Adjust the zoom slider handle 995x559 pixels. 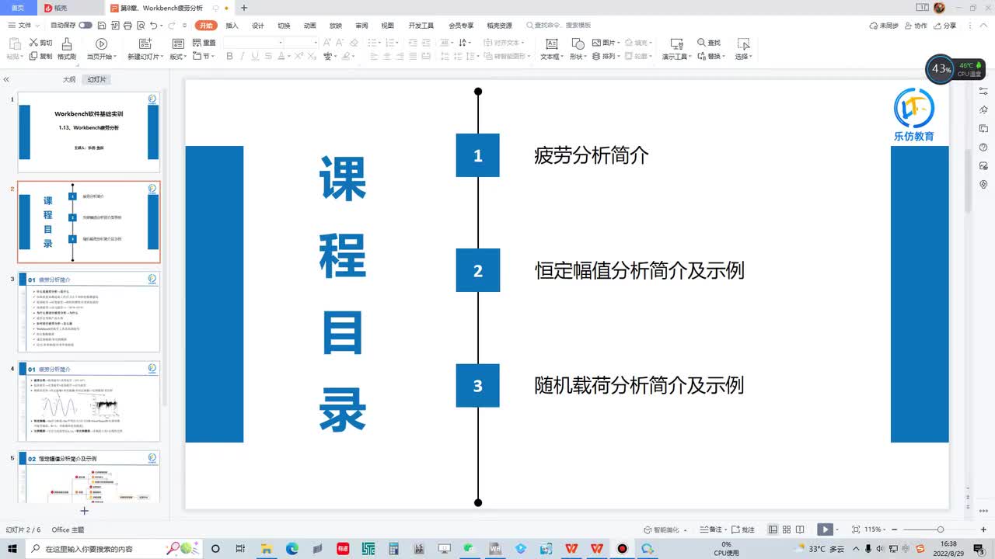(940, 529)
